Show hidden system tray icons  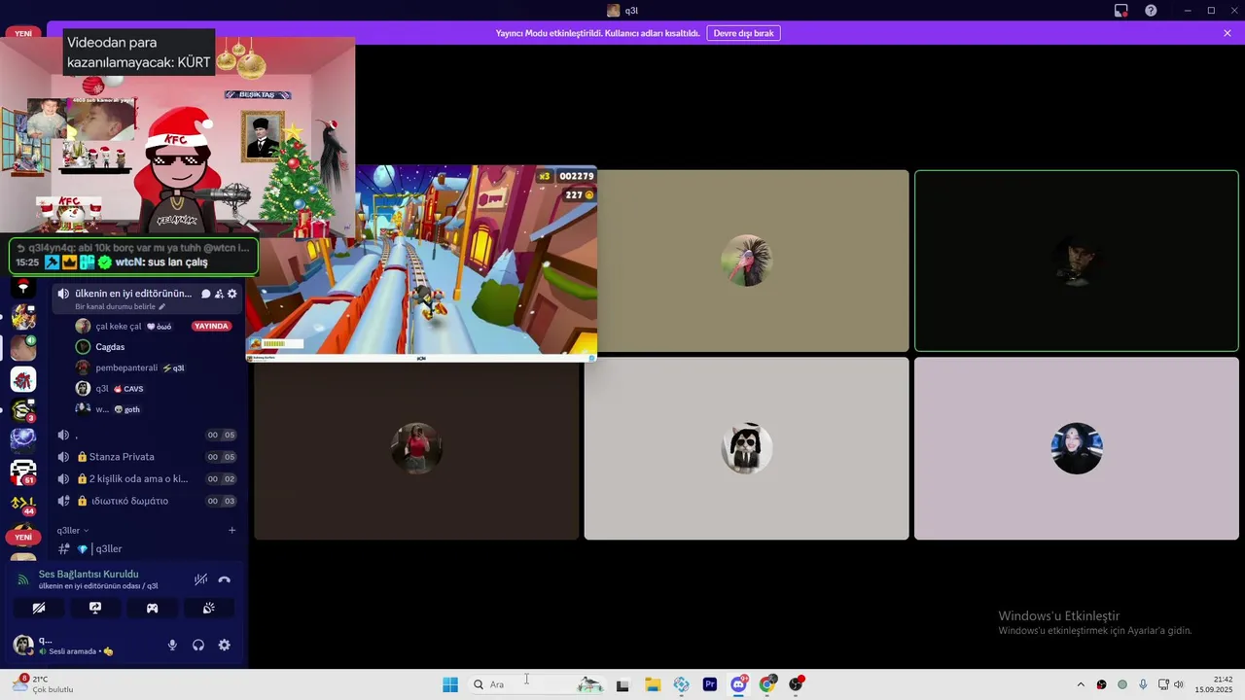pos(1081,684)
